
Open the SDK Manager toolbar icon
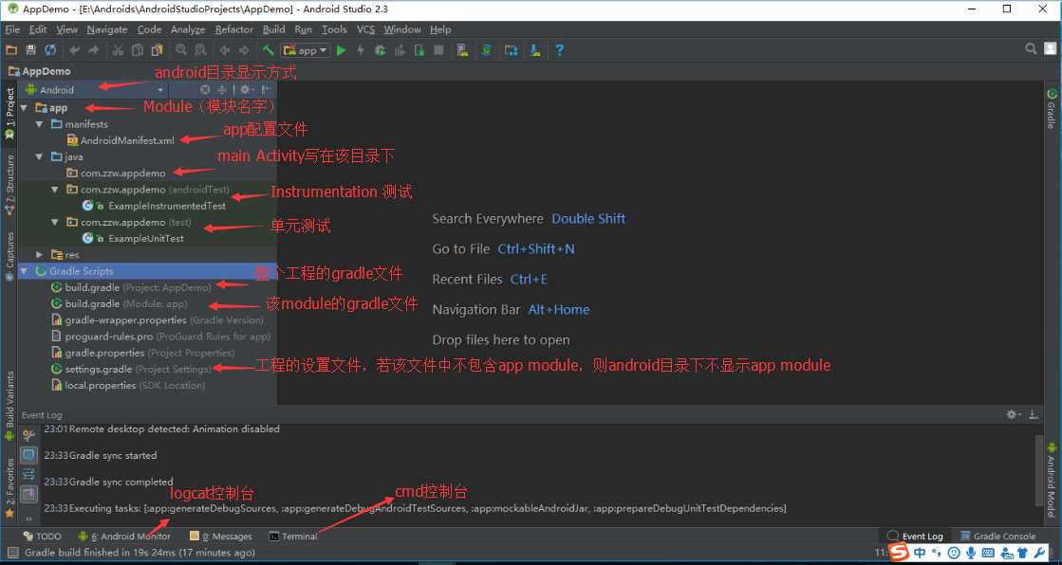(x=535, y=50)
